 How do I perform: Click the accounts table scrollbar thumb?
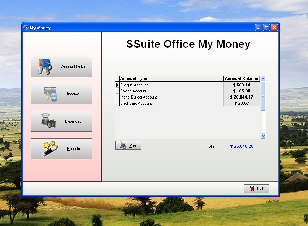[x=263, y=96]
